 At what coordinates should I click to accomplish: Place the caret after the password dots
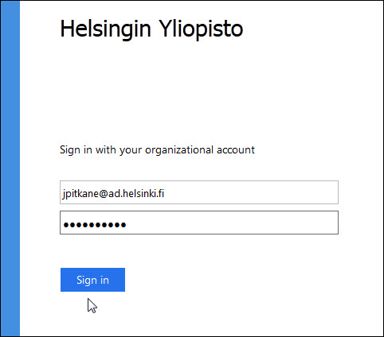click(127, 225)
